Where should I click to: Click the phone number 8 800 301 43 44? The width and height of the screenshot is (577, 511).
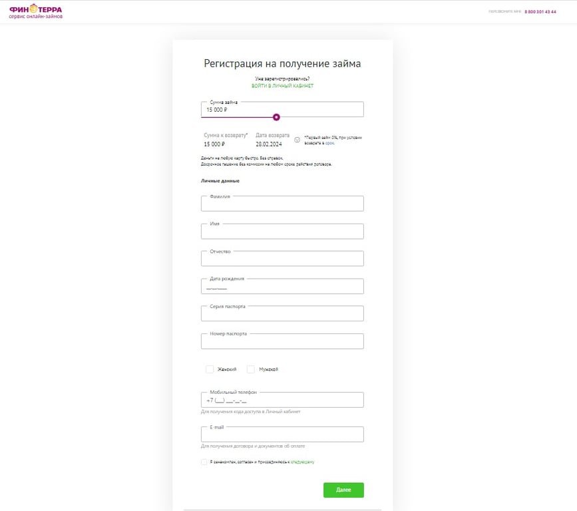pyautogui.click(x=540, y=12)
